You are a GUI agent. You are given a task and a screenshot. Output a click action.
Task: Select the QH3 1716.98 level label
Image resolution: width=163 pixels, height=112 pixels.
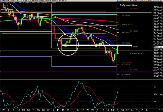tap(126, 43)
